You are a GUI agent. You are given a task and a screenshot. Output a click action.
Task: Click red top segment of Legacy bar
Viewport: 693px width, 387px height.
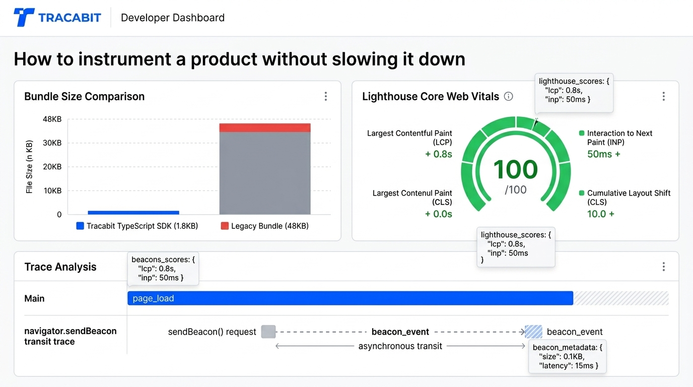click(265, 127)
